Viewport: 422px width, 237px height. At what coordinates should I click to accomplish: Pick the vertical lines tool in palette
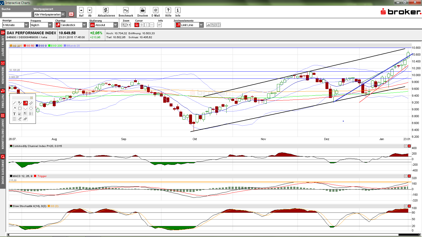[x=31, y=113]
